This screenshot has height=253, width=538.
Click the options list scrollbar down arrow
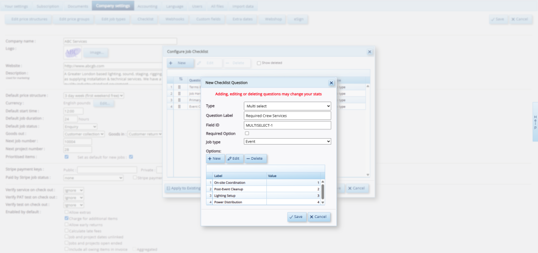click(x=323, y=202)
